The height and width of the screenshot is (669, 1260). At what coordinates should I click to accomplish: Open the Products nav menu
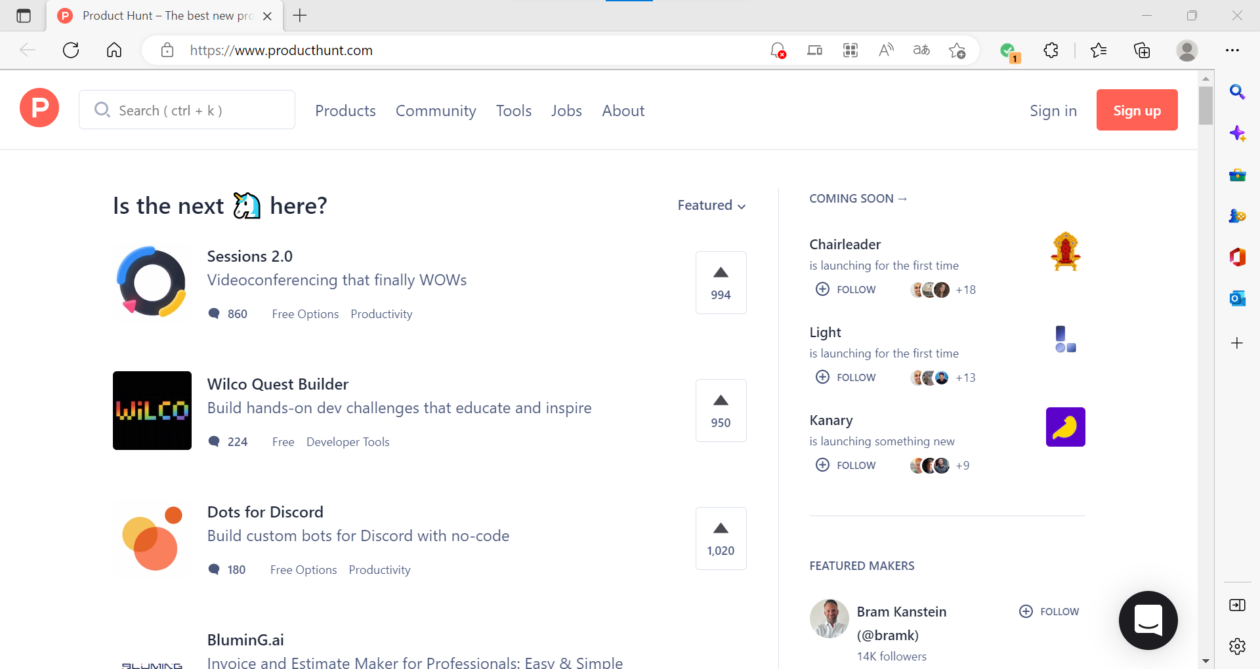[345, 111]
